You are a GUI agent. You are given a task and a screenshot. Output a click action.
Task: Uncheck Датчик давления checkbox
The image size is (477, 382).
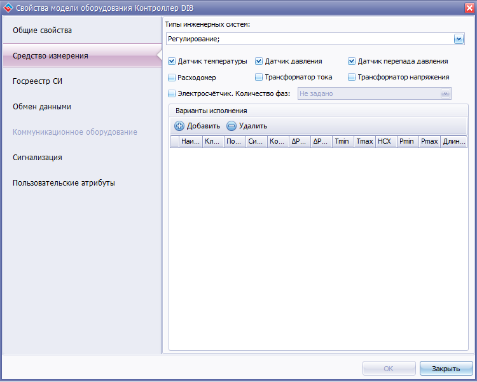point(259,61)
